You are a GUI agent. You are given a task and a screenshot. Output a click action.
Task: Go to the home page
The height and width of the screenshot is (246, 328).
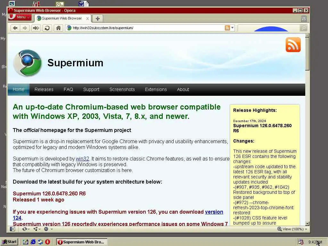(59, 28)
